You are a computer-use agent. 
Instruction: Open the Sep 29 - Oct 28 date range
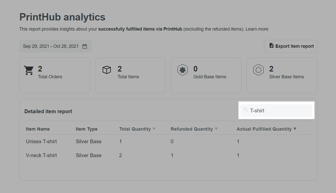tap(51, 46)
